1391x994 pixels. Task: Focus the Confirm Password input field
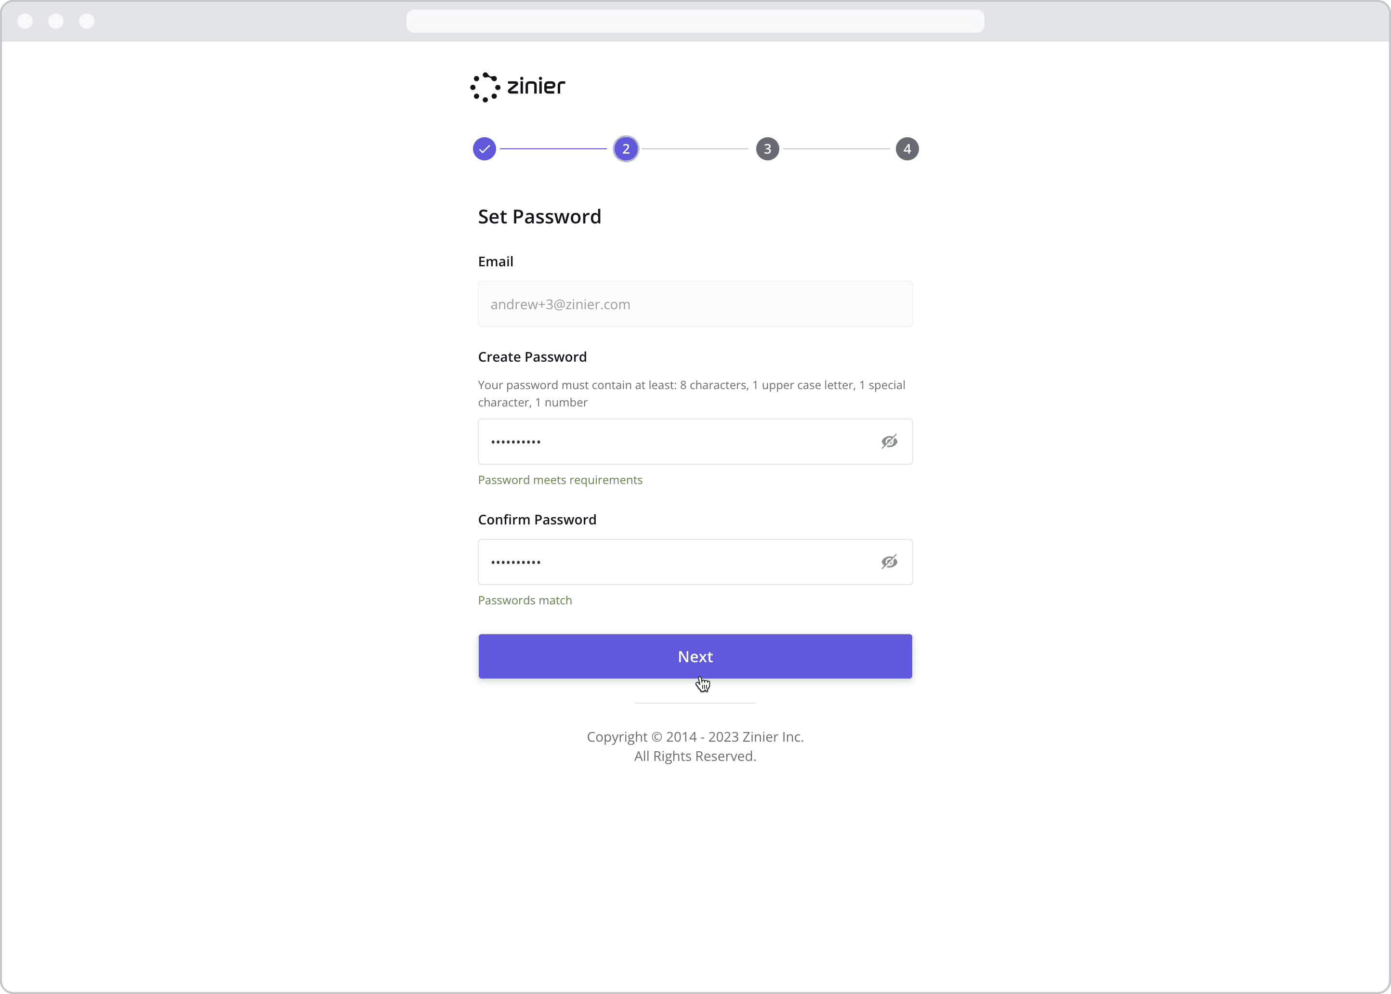tap(673, 562)
